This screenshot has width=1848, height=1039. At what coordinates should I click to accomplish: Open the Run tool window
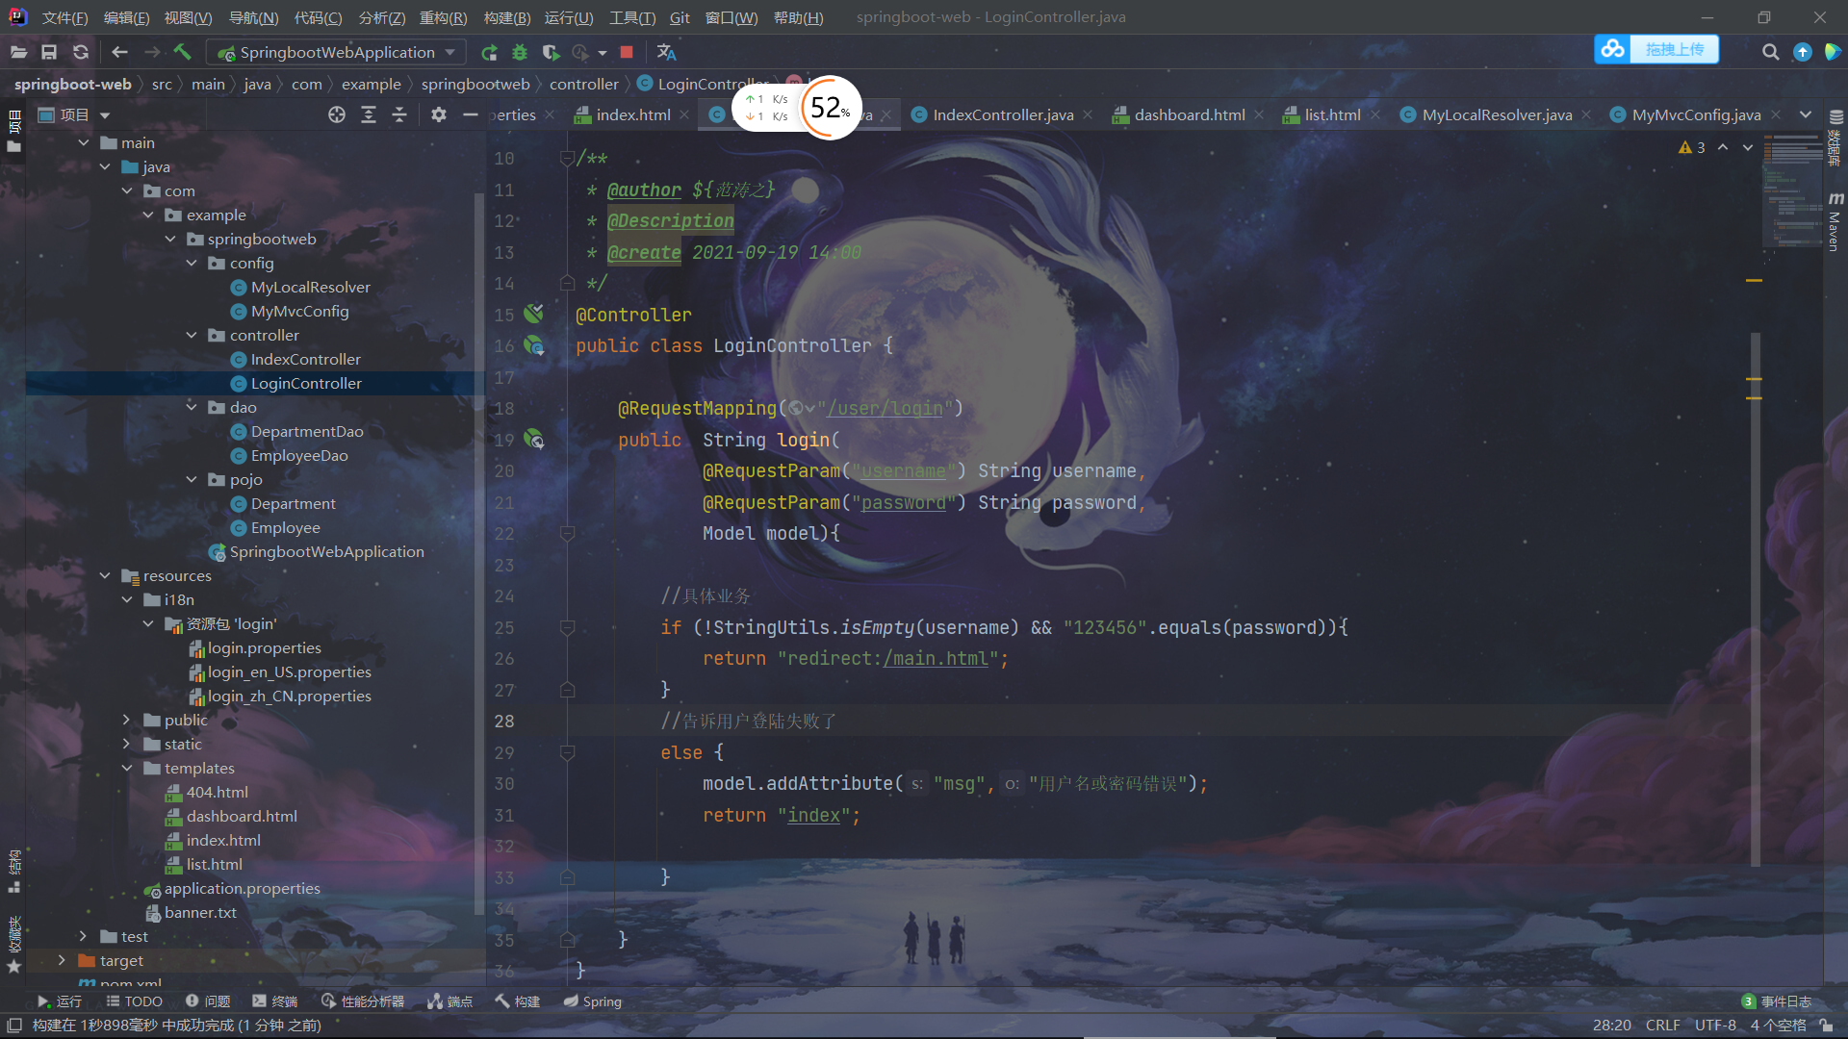(60, 1001)
